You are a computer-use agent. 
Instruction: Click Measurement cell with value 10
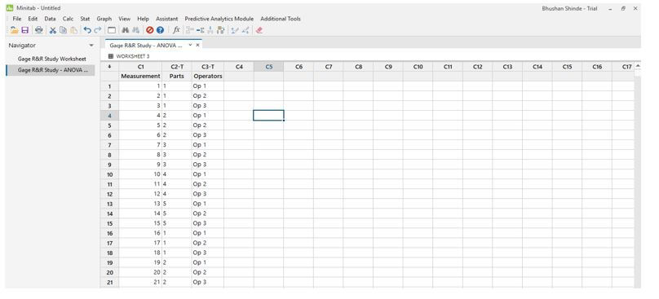[140, 174]
